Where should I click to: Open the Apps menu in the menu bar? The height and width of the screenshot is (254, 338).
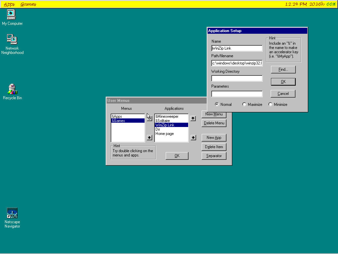[9, 4]
